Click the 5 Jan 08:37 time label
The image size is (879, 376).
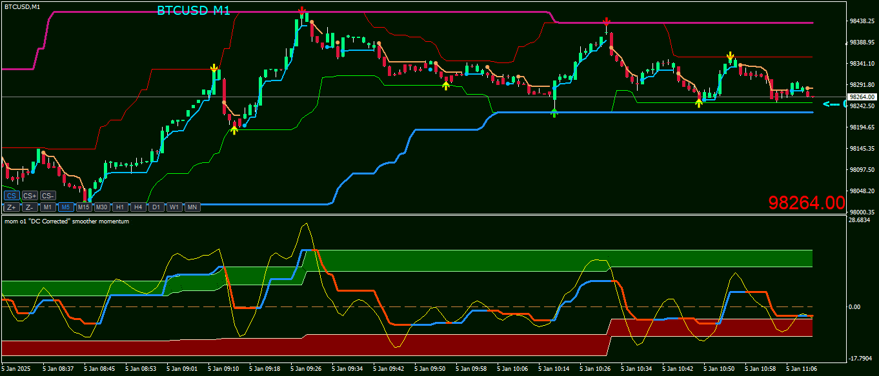pos(58,370)
